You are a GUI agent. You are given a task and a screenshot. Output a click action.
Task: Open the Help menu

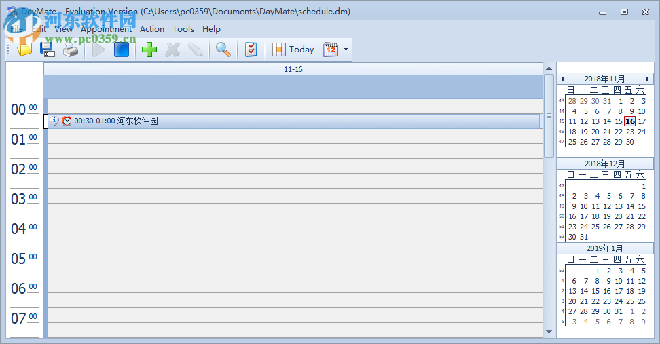211,29
